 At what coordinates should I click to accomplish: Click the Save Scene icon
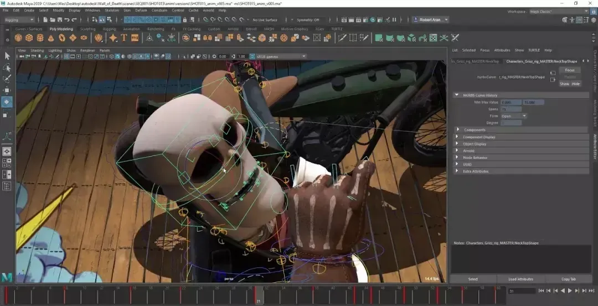coord(60,20)
